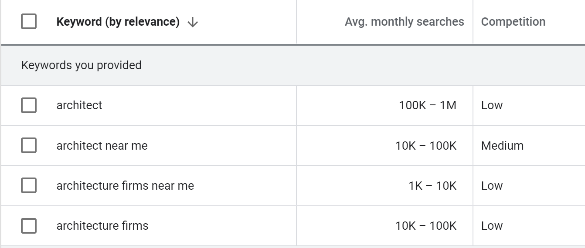
Task: Click Low competition for 'architect' row
Action: 492,105
